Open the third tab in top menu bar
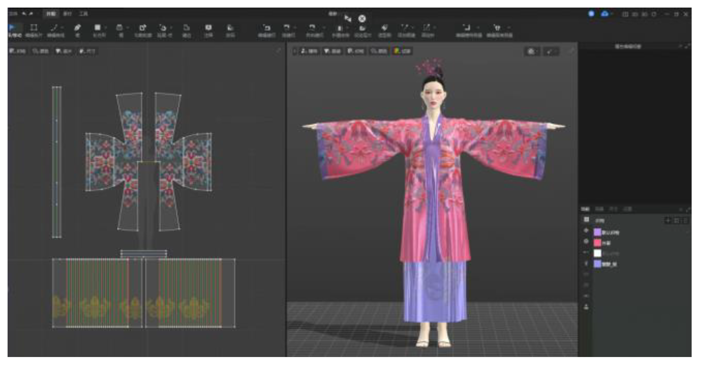 (83, 14)
